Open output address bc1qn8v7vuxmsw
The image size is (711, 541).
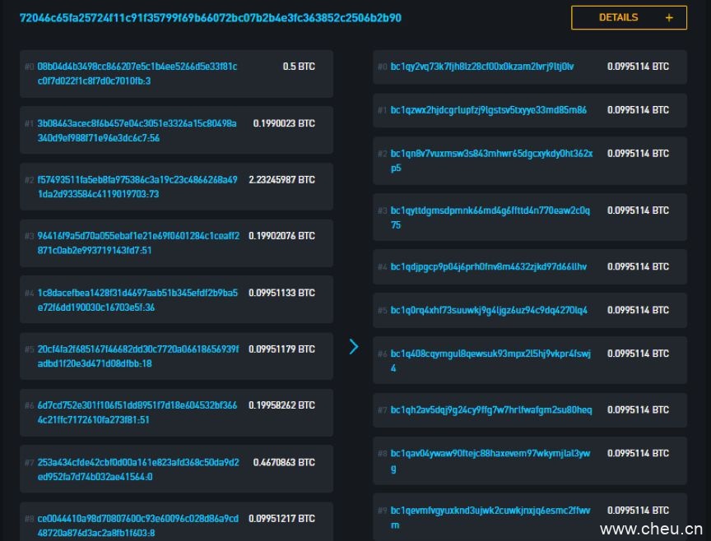[490, 160]
